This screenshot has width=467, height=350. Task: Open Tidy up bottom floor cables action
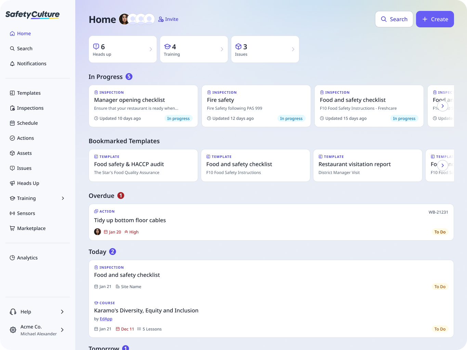point(130,220)
